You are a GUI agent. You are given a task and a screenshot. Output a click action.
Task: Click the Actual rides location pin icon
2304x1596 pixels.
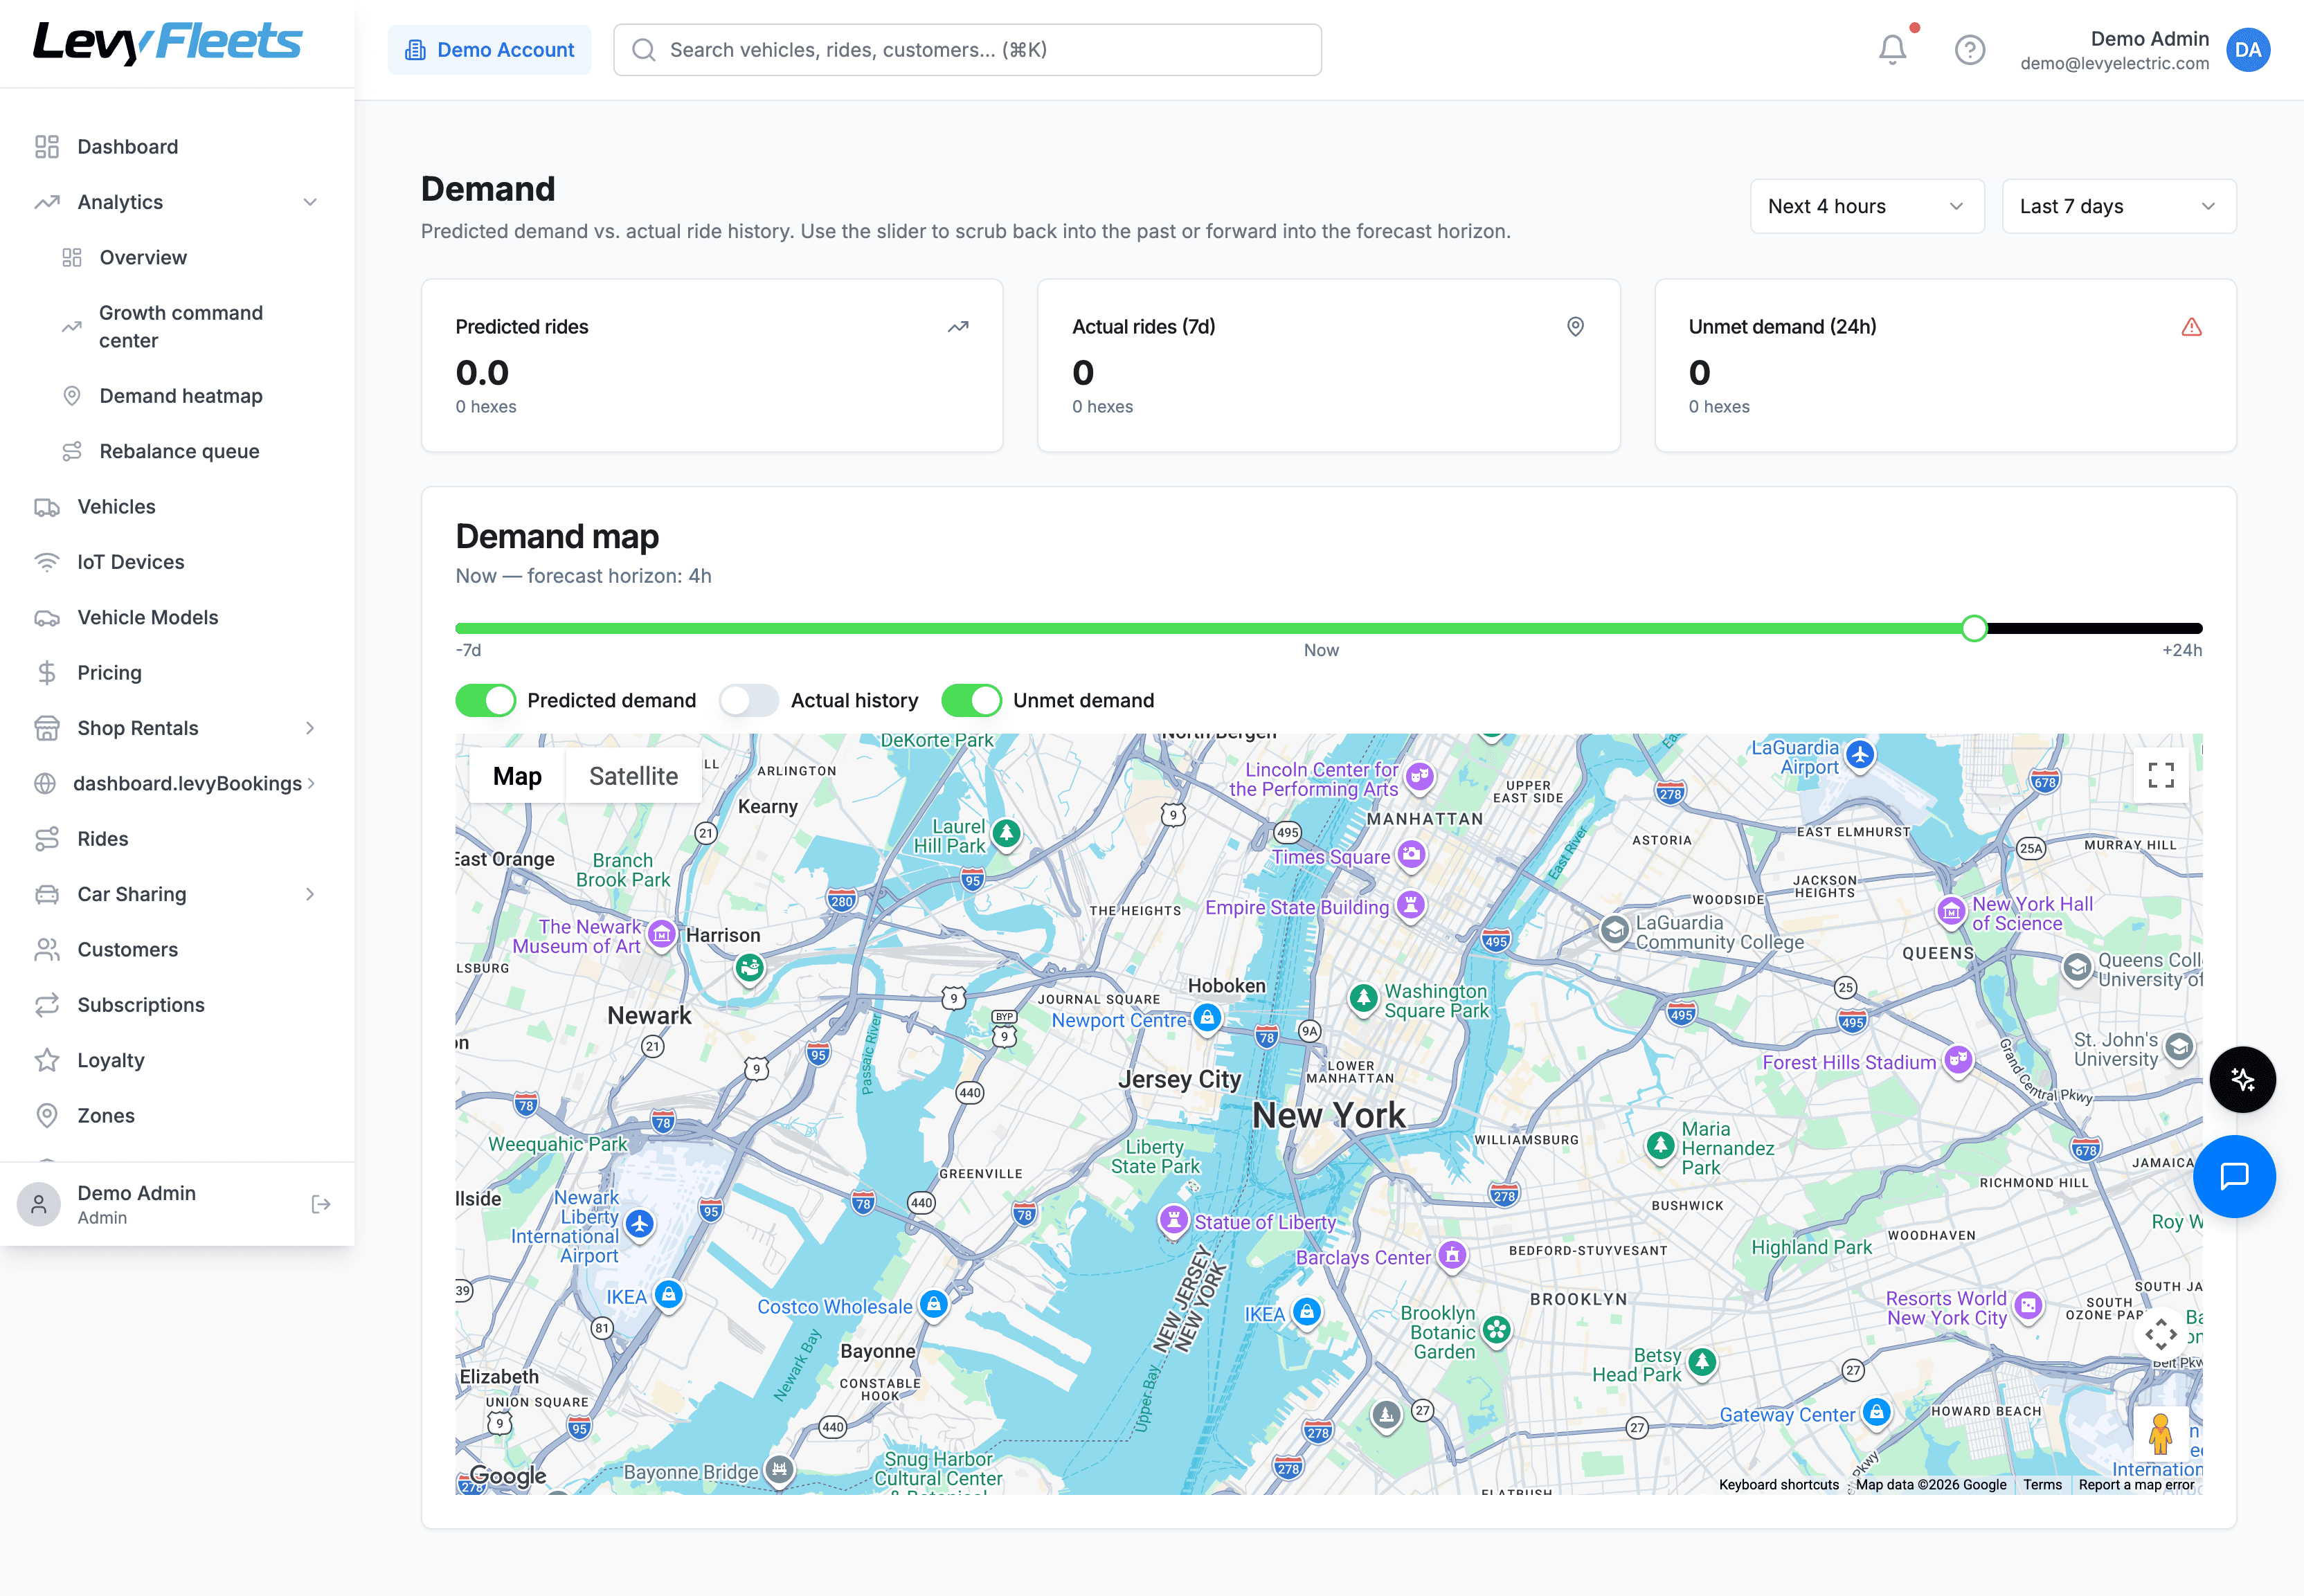pos(1575,327)
